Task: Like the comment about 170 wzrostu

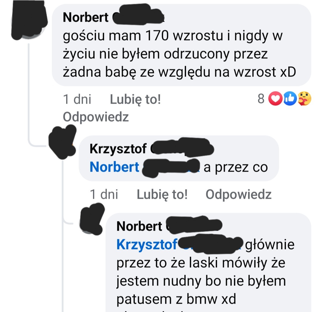Action: [x=135, y=100]
